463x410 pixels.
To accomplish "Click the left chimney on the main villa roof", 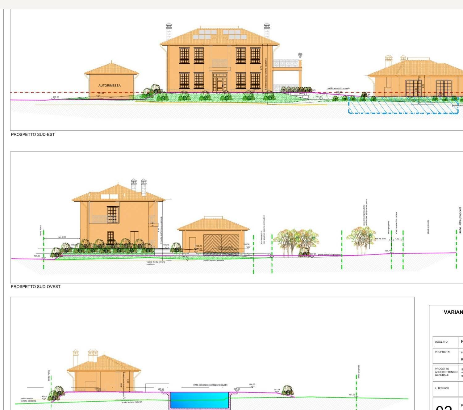I will coord(169,31).
